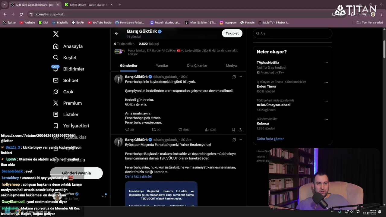Screen dimensions: 386x217
Task: Switch to Lefter Stream browser tab
Action: click(89, 5)
